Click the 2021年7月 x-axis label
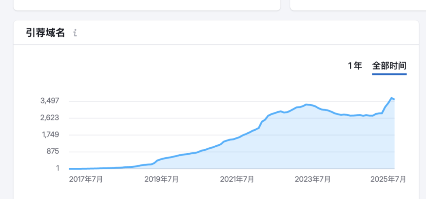The image size is (426, 199). pyautogui.click(x=237, y=179)
